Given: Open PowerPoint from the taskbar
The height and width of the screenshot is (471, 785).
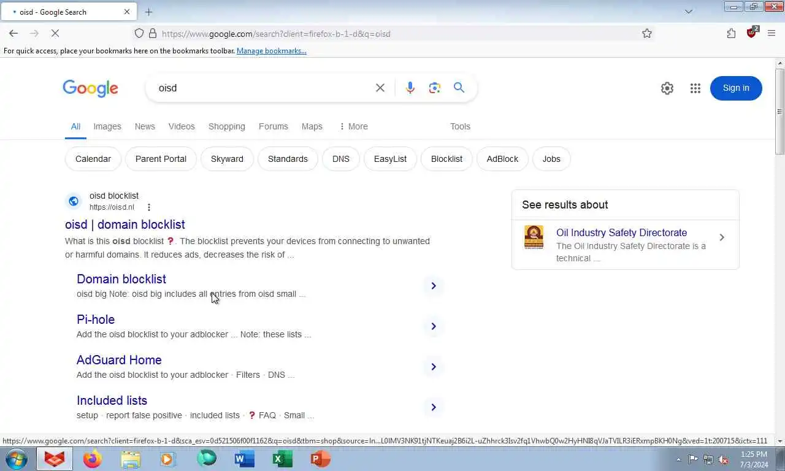Looking at the screenshot, I should point(320,459).
